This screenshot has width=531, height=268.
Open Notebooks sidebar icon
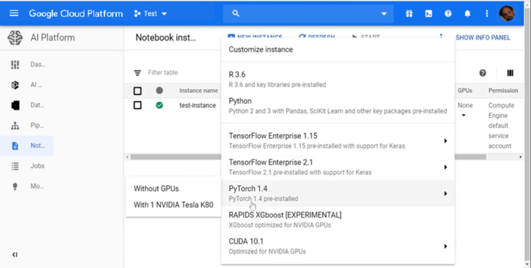[x=15, y=146]
